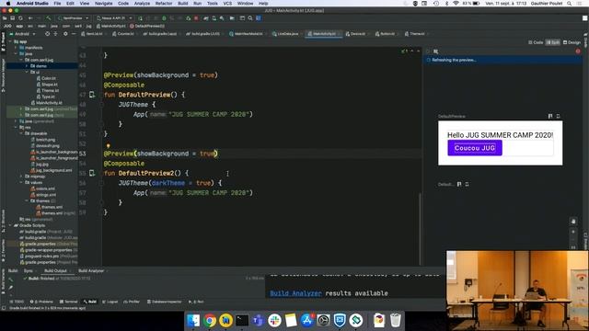Open Finder from the Dock
Screen dimensions: 589x331
(x=193, y=321)
